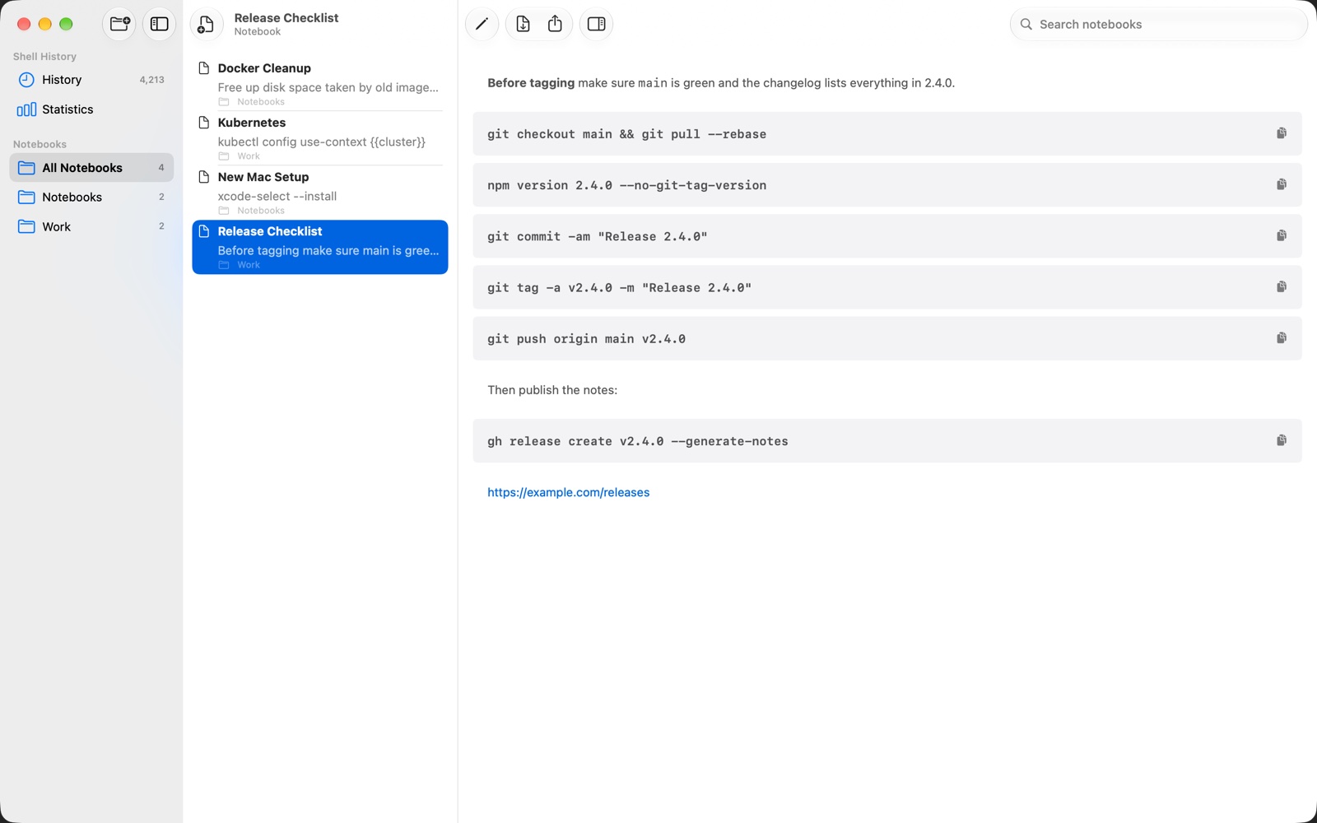Viewport: 1317px width, 823px height.
Task: Click the new folder icon
Action: pos(119,24)
